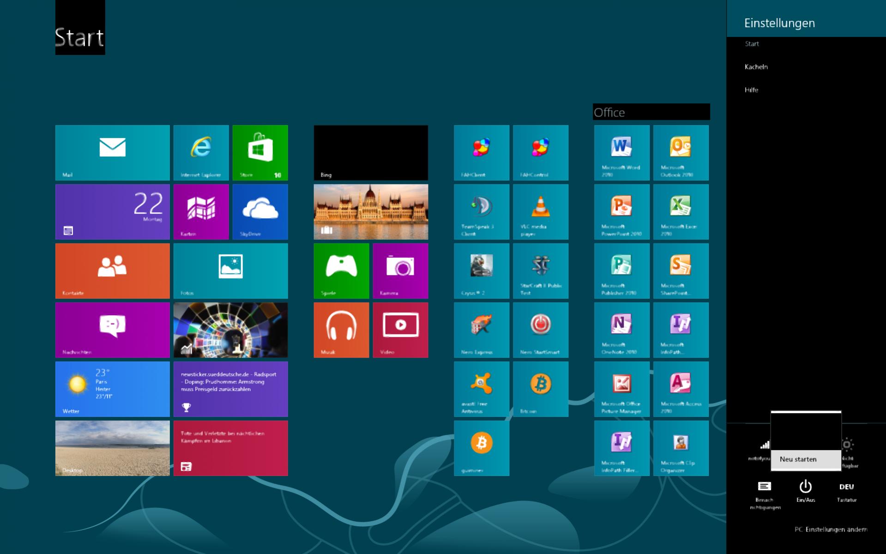Open the Mail tile
886x554 pixels.
click(112, 152)
